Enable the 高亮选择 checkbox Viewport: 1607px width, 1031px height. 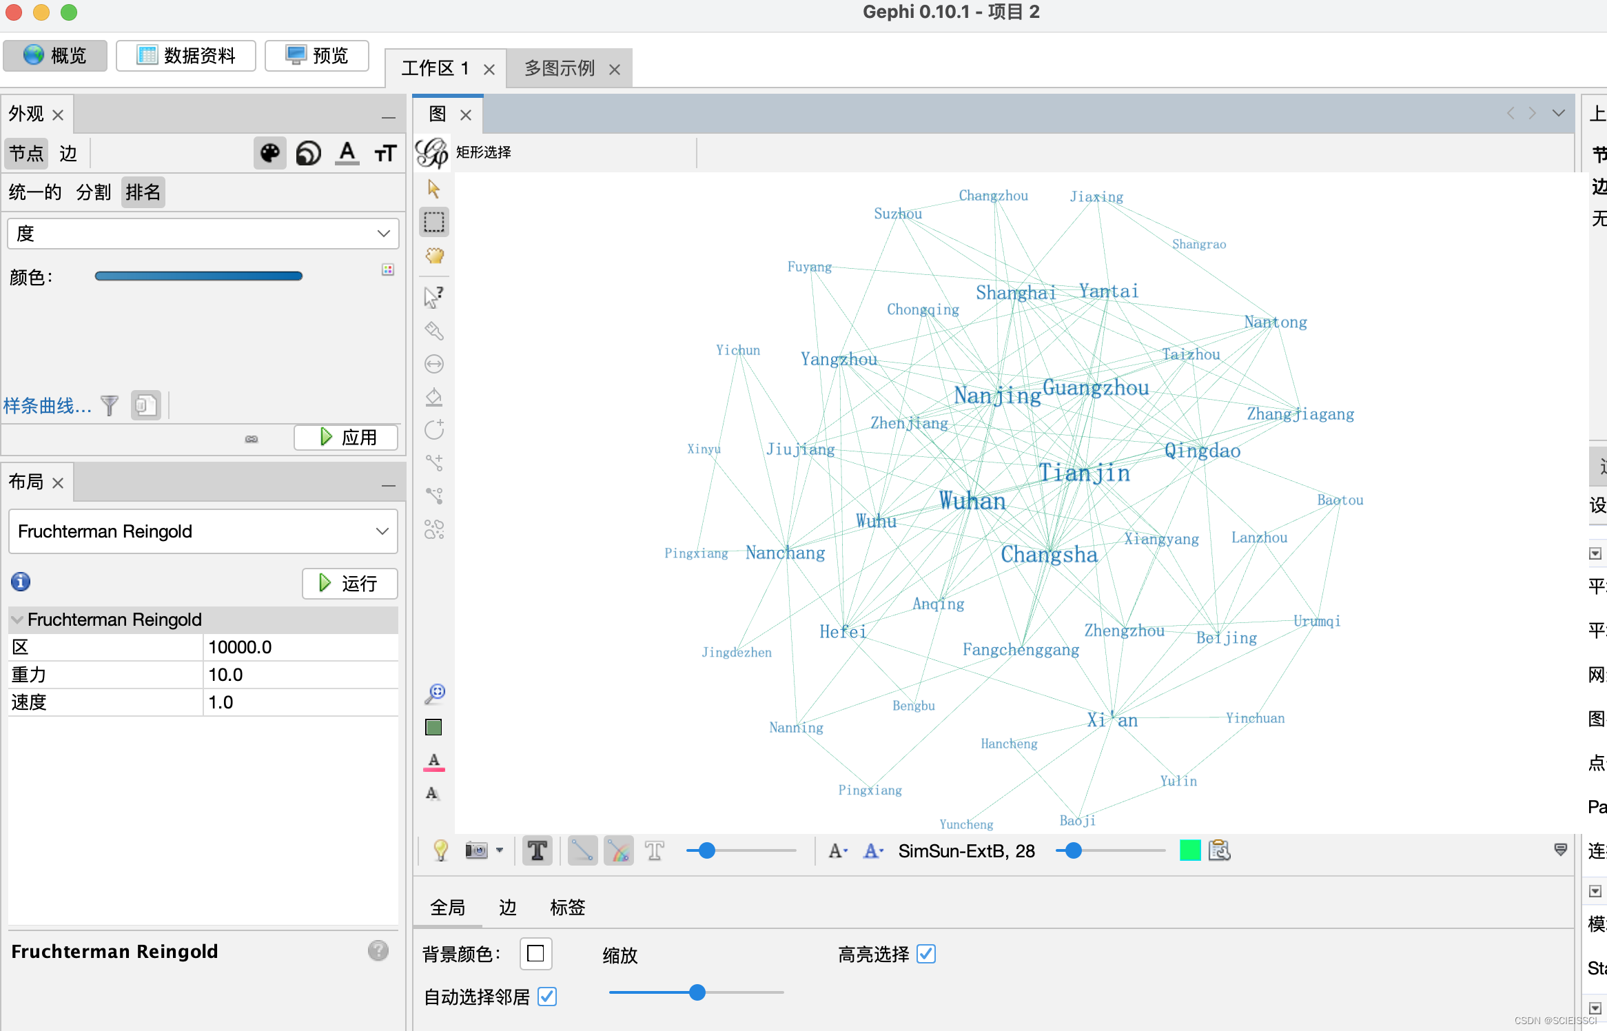926,955
